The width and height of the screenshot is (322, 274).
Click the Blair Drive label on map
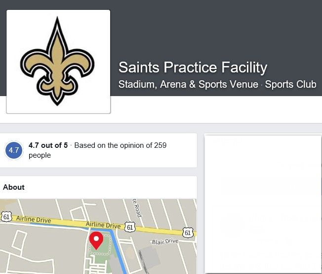coord(165,241)
